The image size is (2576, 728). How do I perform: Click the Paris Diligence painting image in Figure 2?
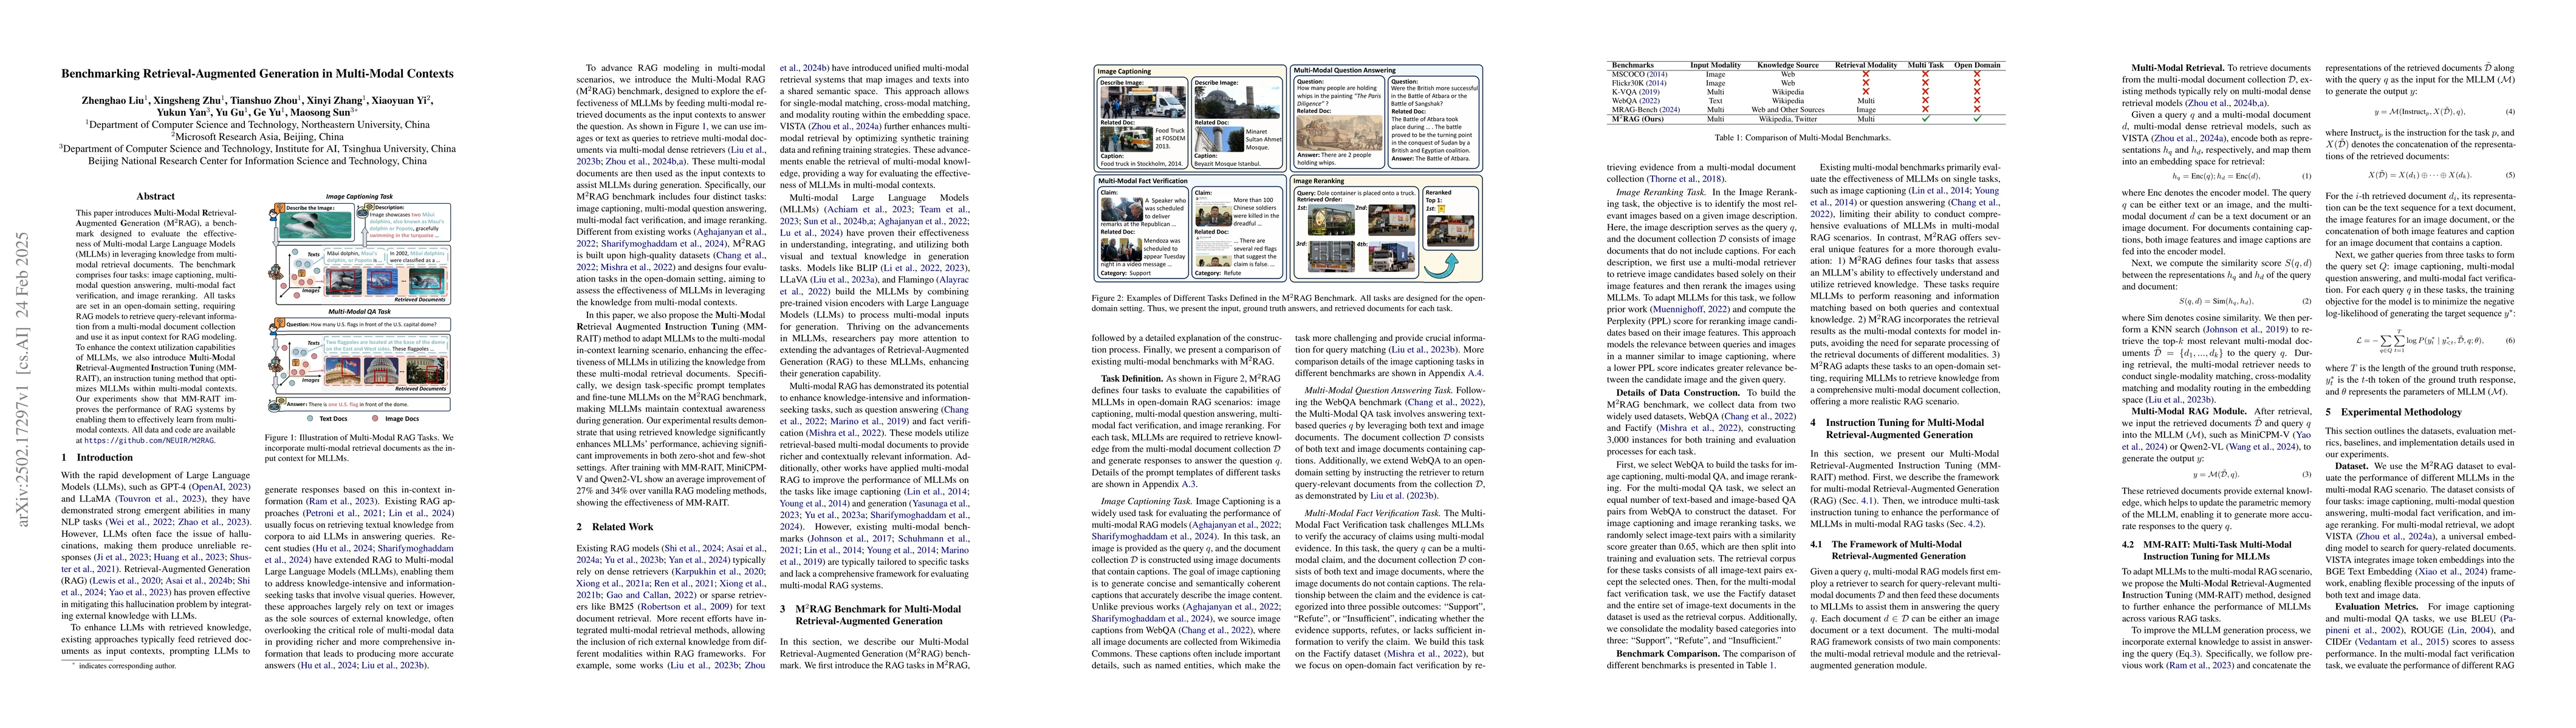point(1340,134)
